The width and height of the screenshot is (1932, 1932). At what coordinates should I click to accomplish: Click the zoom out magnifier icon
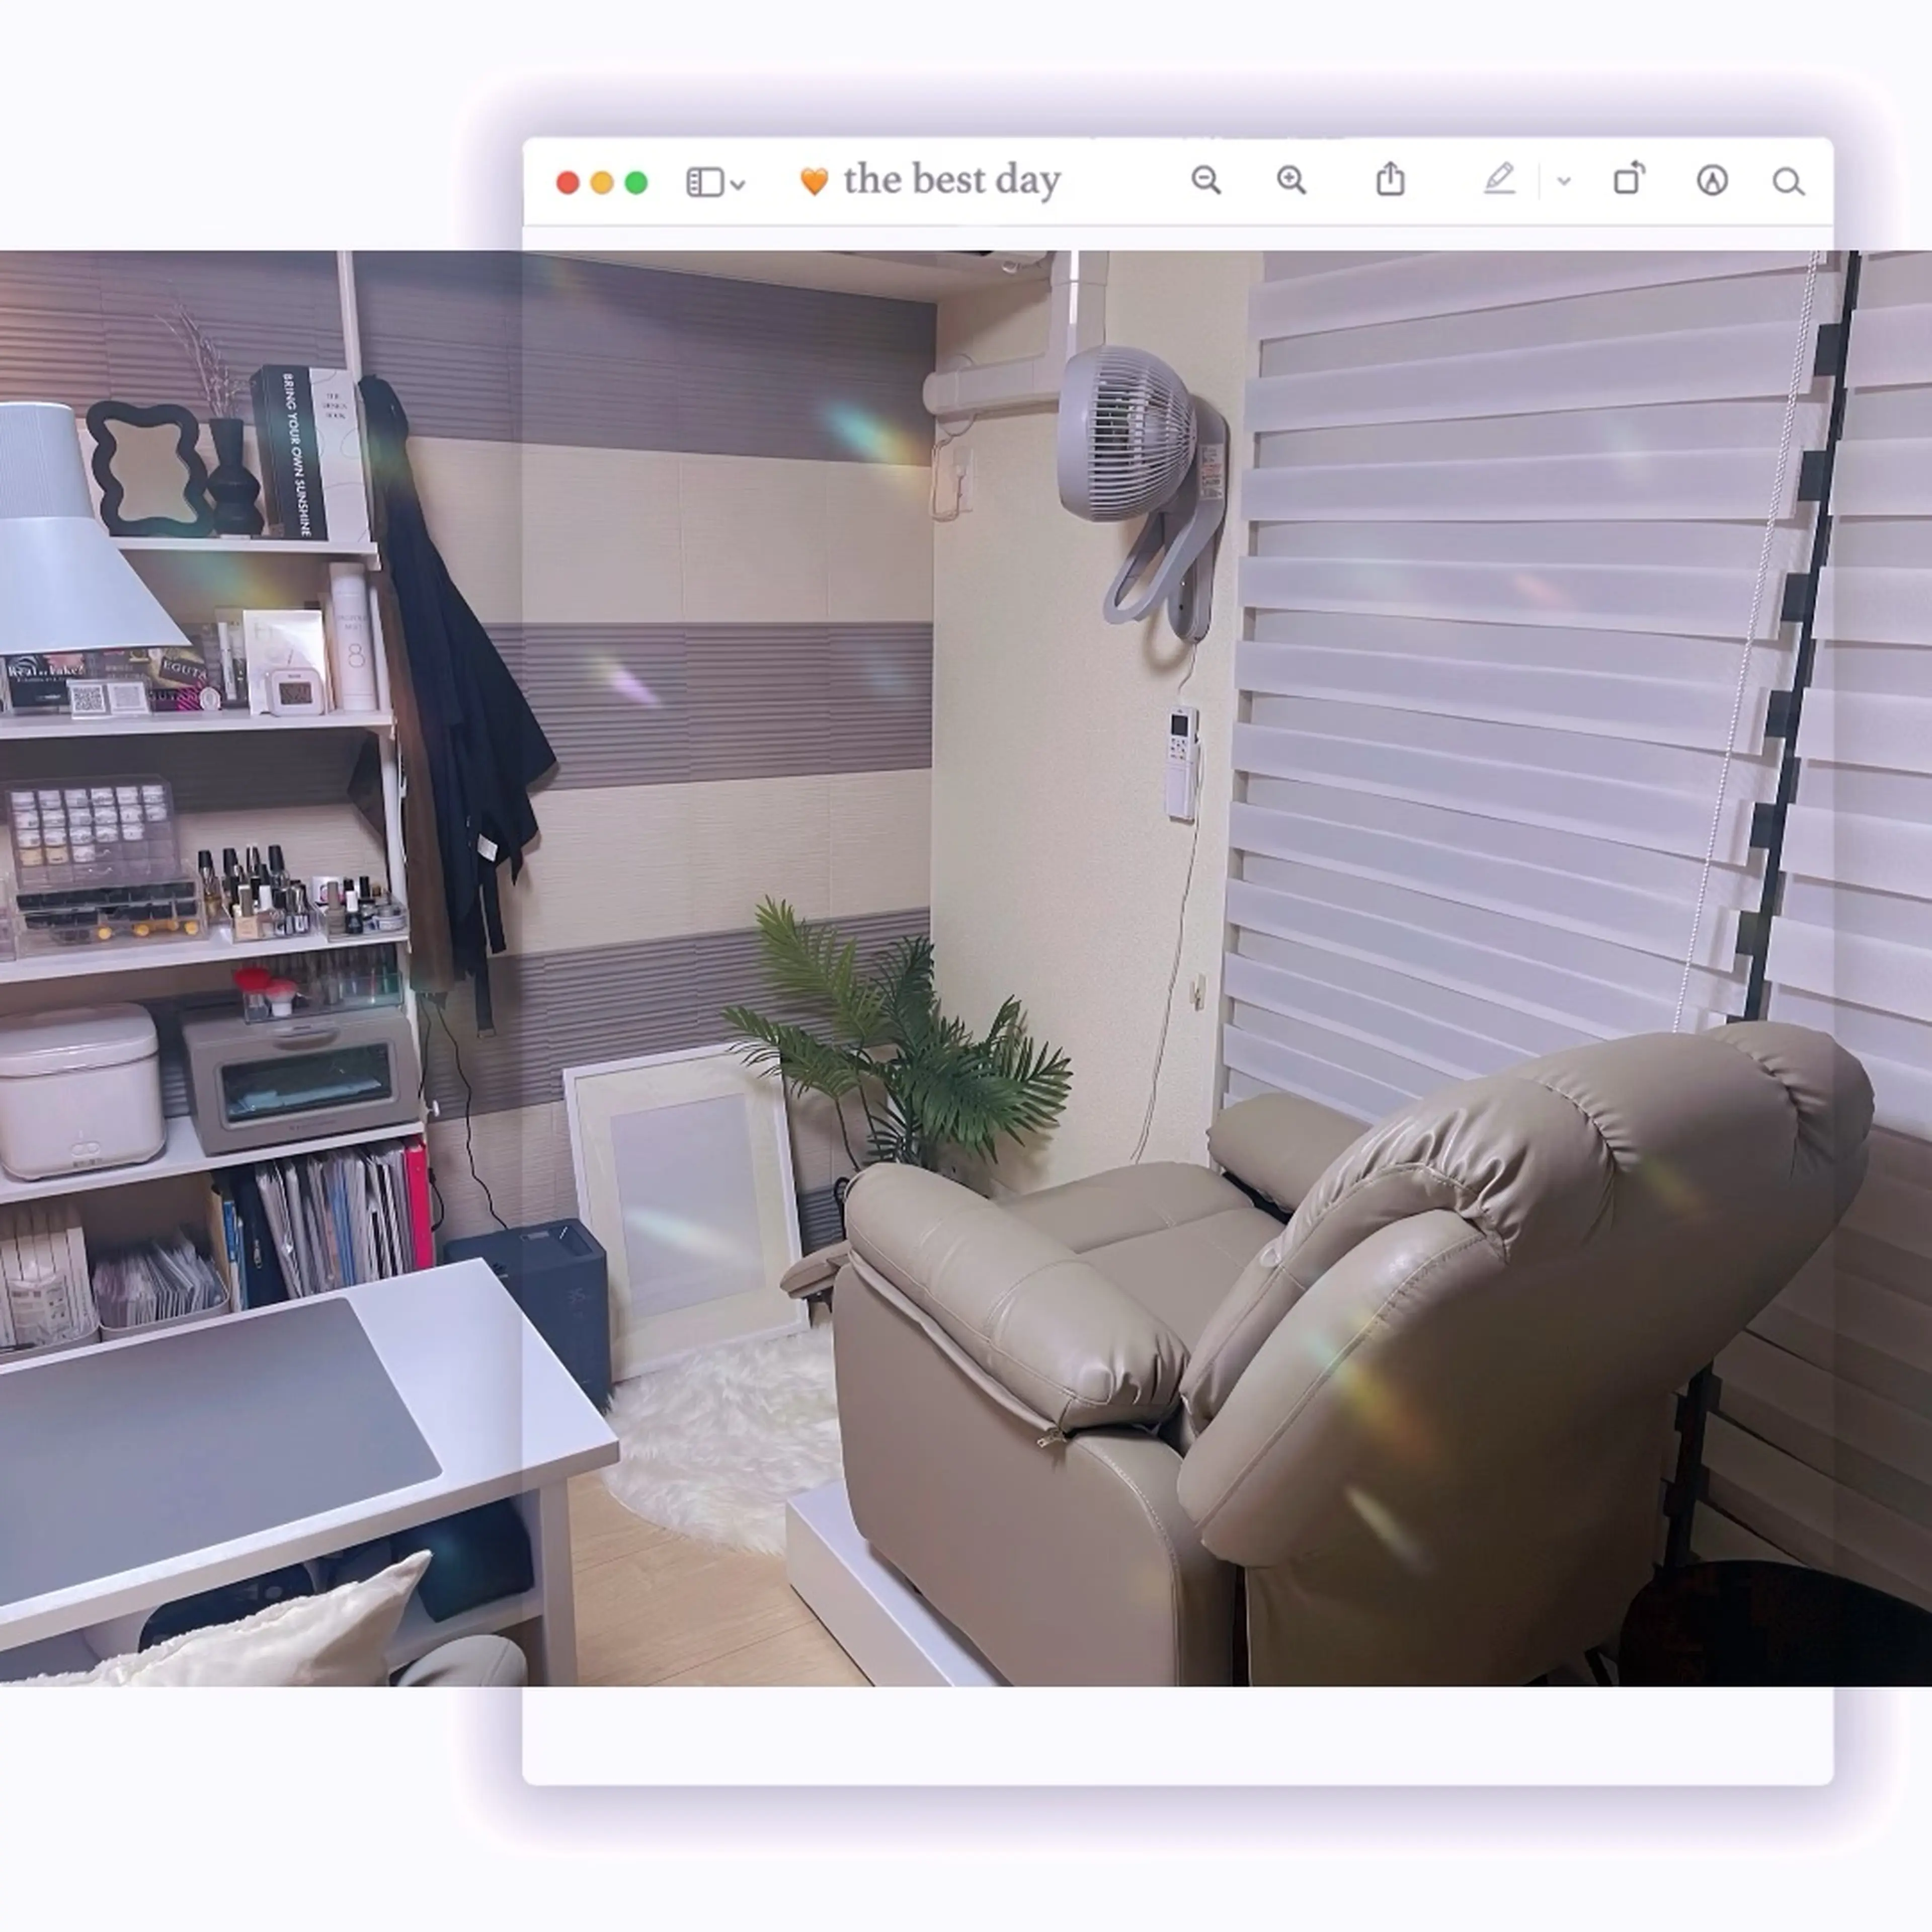tap(1206, 181)
